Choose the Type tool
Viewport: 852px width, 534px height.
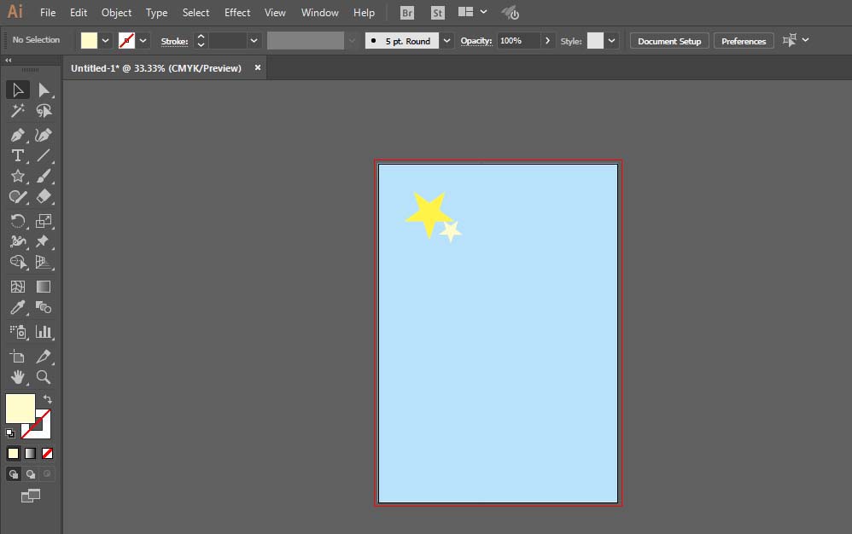pyautogui.click(x=17, y=155)
